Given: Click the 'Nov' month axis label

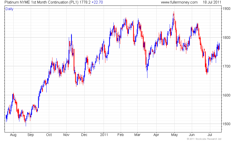Looking at the screenshot, I should click(66, 135).
